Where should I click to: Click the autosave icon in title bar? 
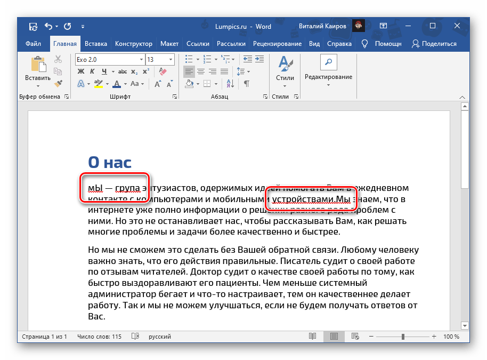33,27
